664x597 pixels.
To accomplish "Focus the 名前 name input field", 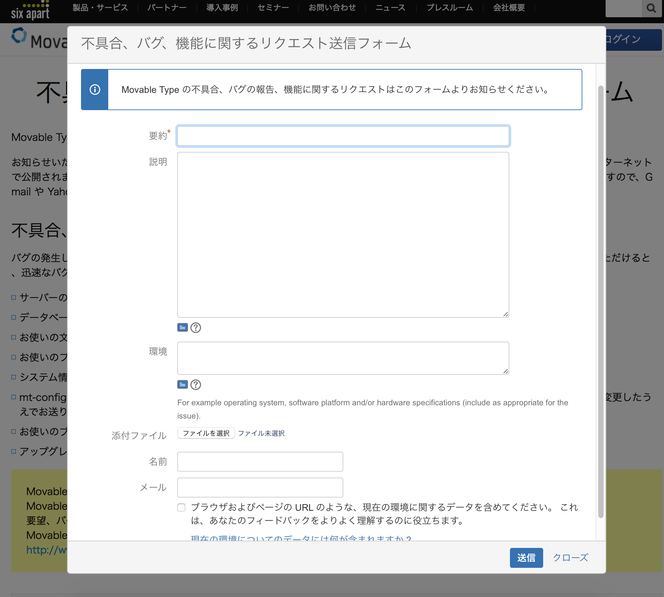I will click(x=260, y=462).
